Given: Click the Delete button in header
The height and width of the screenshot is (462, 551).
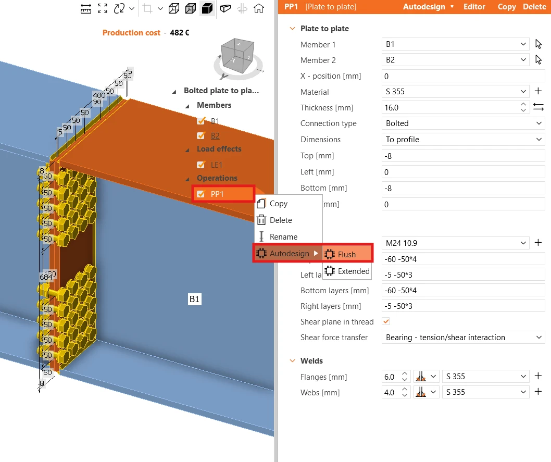Looking at the screenshot, I should tap(534, 7).
